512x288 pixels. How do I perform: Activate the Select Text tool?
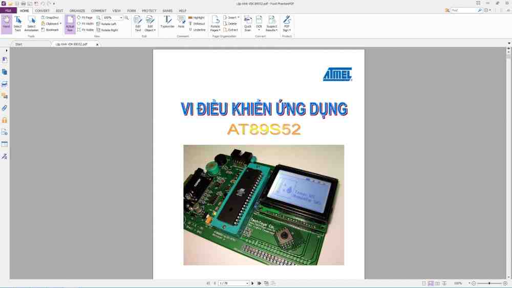coord(17,24)
